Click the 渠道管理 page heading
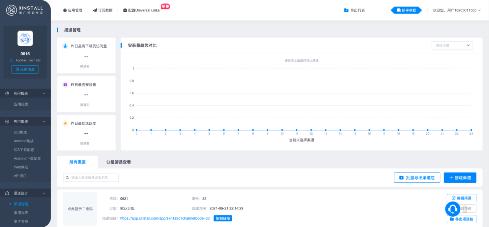 tap(72, 30)
